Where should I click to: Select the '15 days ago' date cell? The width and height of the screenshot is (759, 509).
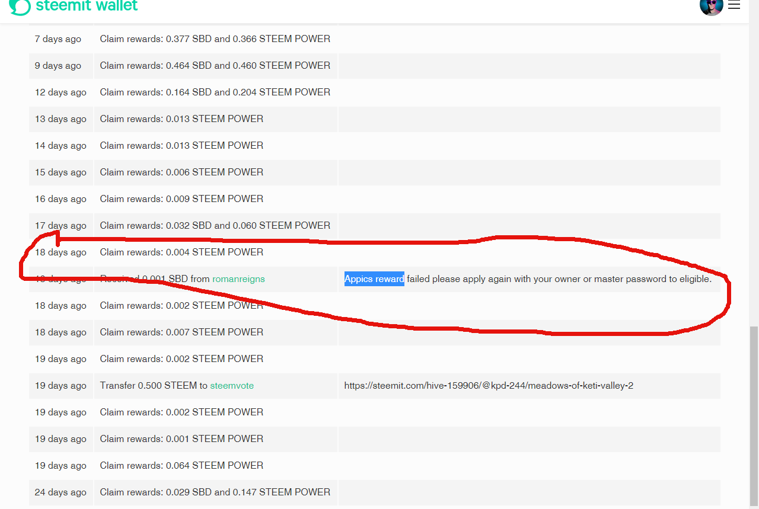click(x=61, y=172)
